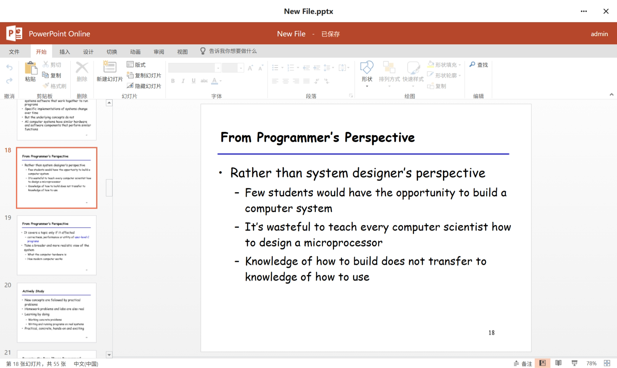
Task: Click the New Slide (新建幻灯片) icon
Action: coord(110,67)
